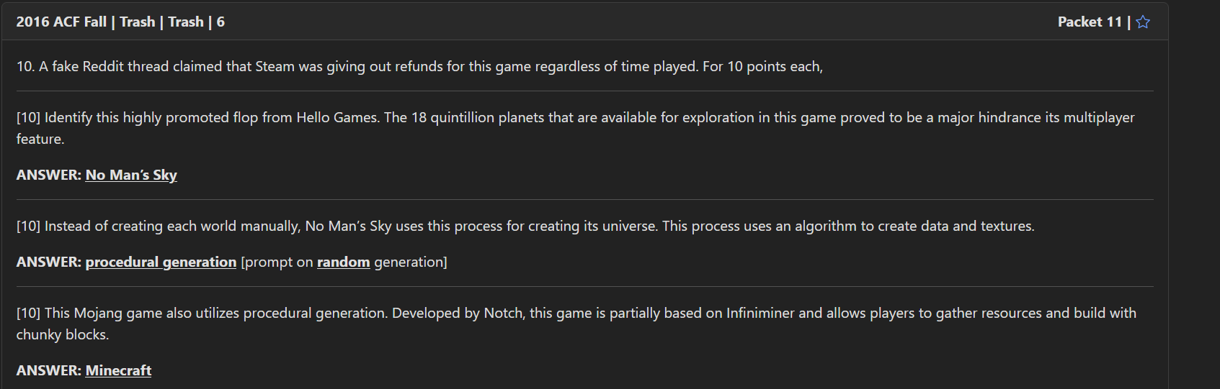
Task: Click the last "ANSWER:" label
Action: coord(48,371)
